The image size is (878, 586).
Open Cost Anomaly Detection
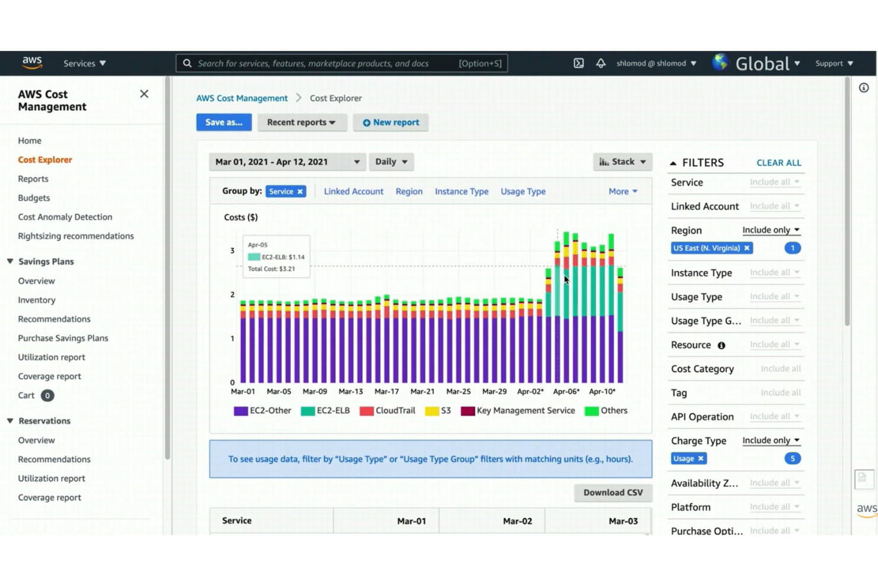pyautogui.click(x=65, y=217)
